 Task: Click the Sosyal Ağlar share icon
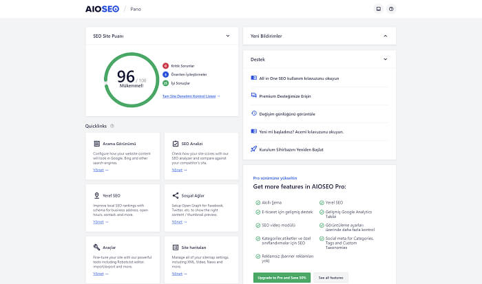(x=176, y=195)
